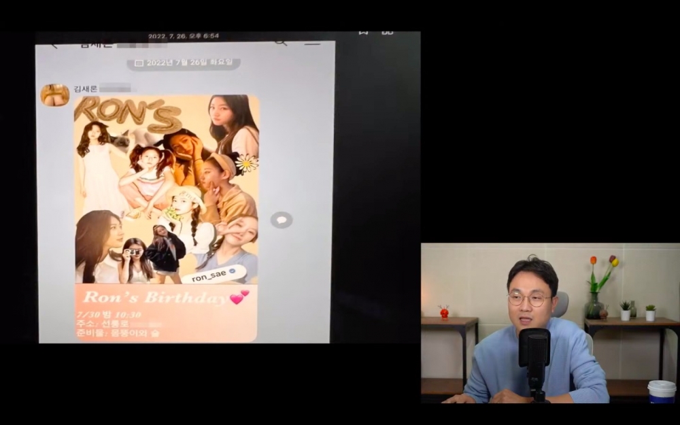Viewport: 680px width, 425px height.
Task: Click the bookmark icon above the chat
Action: (363, 32)
